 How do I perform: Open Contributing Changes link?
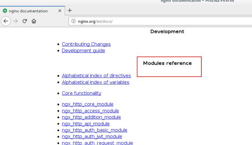pyautogui.click(x=86, y=44)
